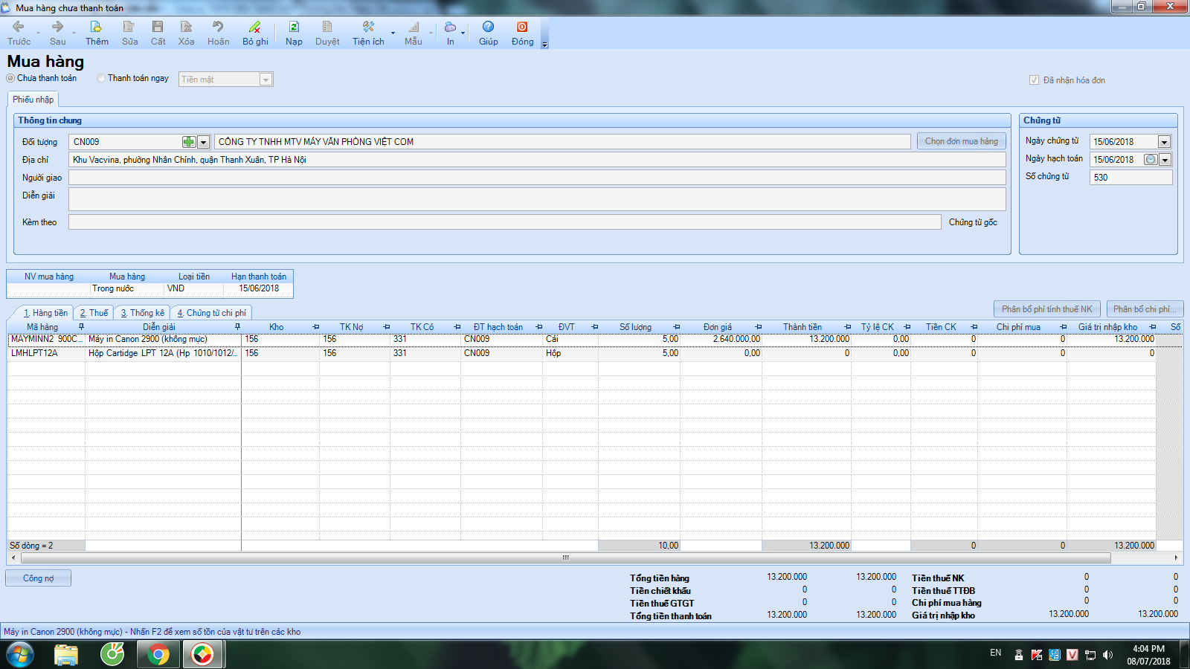Click Số chứng từ field 530
The image size is (1190, 669).
pos(1130,178)
